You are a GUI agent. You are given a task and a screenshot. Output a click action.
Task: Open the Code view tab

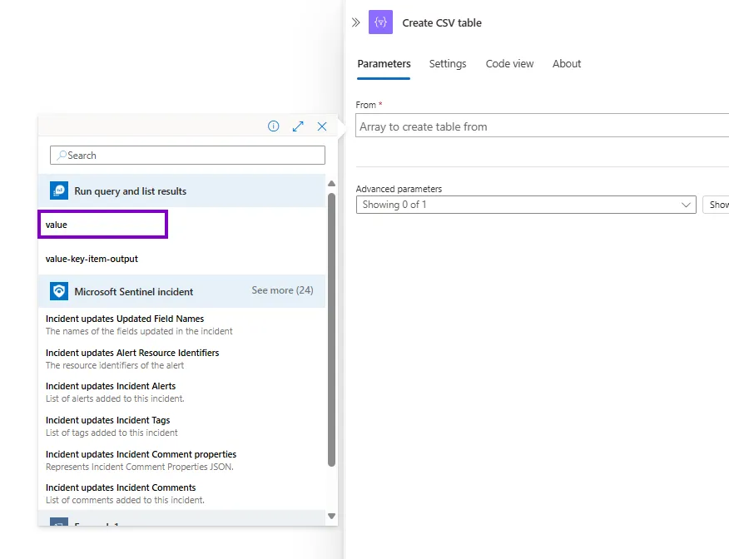pyautogui.click(x=509, y=64)
